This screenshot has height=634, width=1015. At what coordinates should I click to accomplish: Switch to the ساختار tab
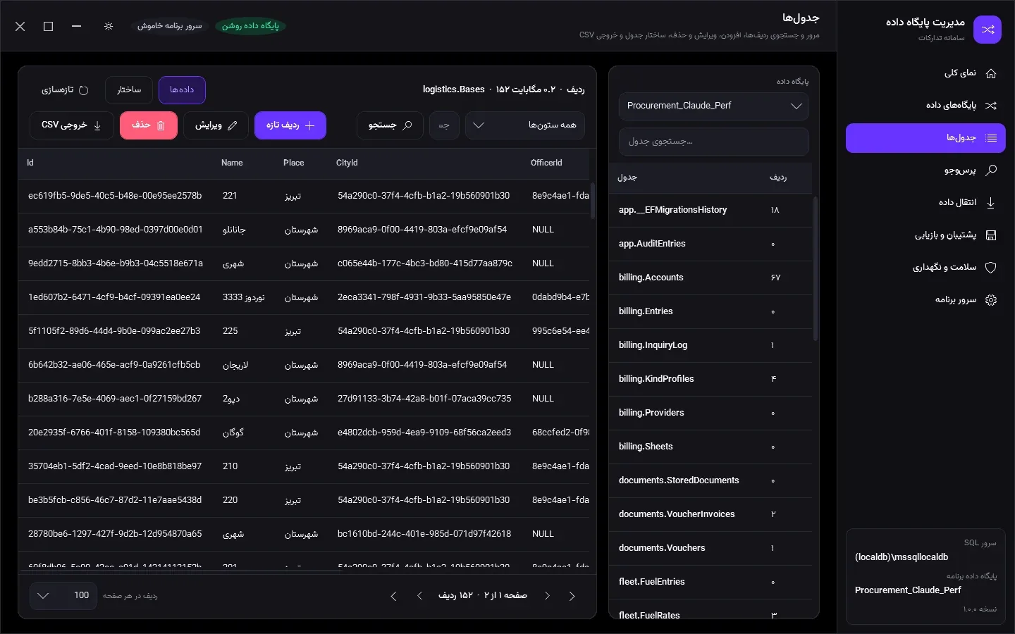(x=129, y=90)
